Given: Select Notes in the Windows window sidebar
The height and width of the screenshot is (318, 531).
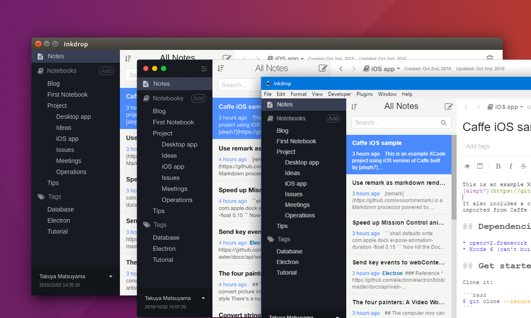Looking at the screenshot, I should click(x=304, y=105).
